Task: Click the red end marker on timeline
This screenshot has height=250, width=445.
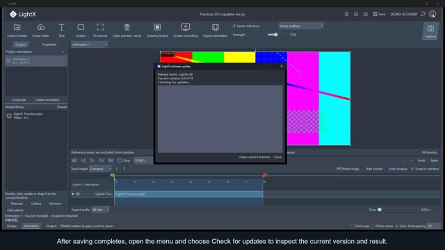Action: click(x=265, y=176)
